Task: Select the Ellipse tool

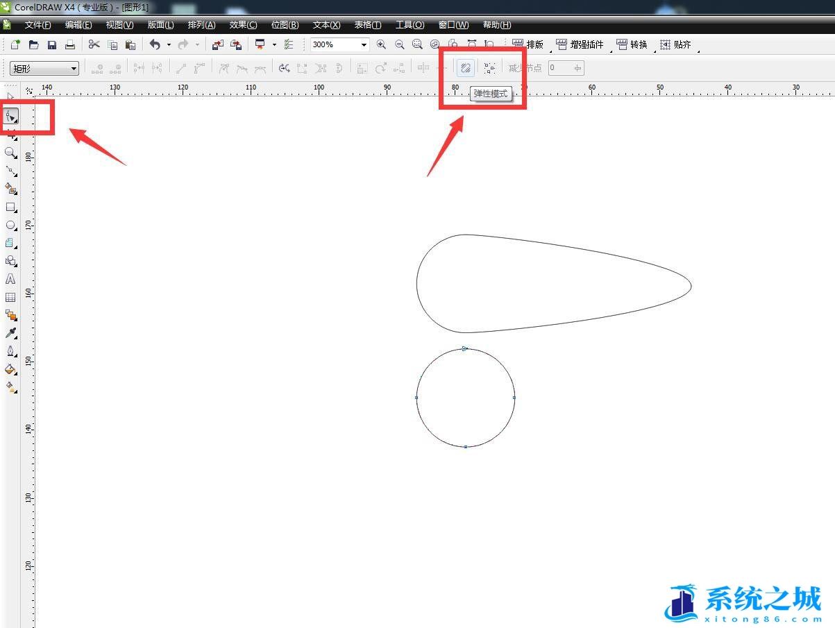Action: click(10, 225)
